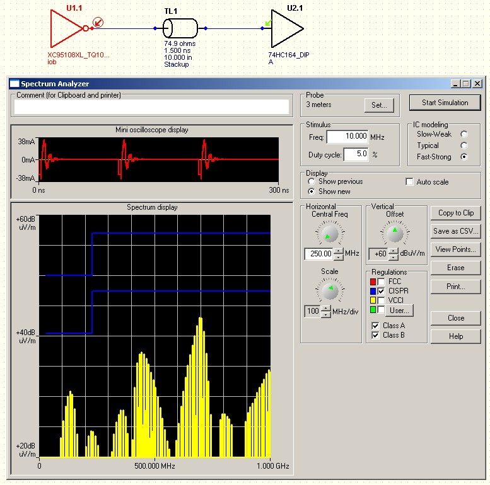Screen dimensions: 490x485
Task: Close the Spectrum Analyzer via title bar X
Action: 477,84
